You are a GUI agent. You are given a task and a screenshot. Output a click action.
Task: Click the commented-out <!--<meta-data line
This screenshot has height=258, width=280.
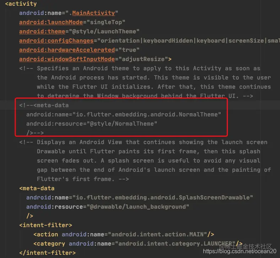click(44, 105)
